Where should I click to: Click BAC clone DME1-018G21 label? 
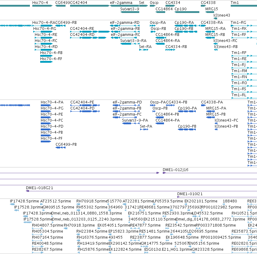pos(40,188)
